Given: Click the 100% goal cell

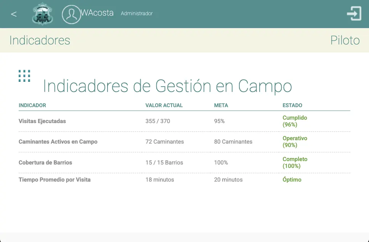Looking at the screenshot, I should coord(221,163).
